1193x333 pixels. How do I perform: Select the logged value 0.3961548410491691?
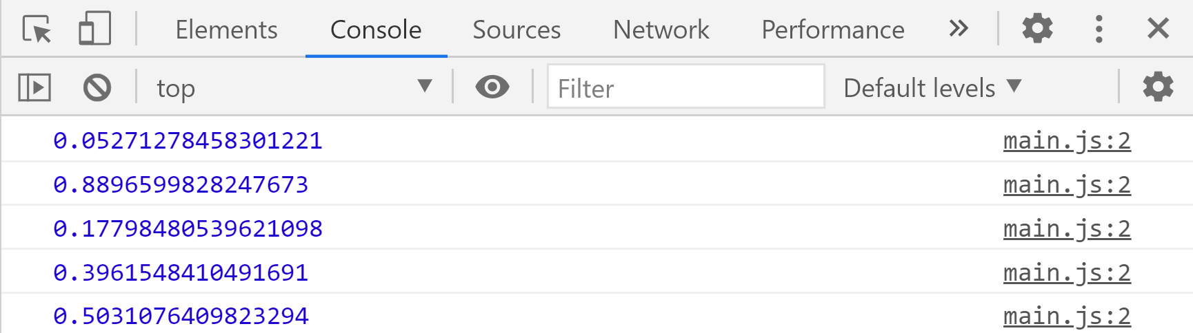point(181,272)
